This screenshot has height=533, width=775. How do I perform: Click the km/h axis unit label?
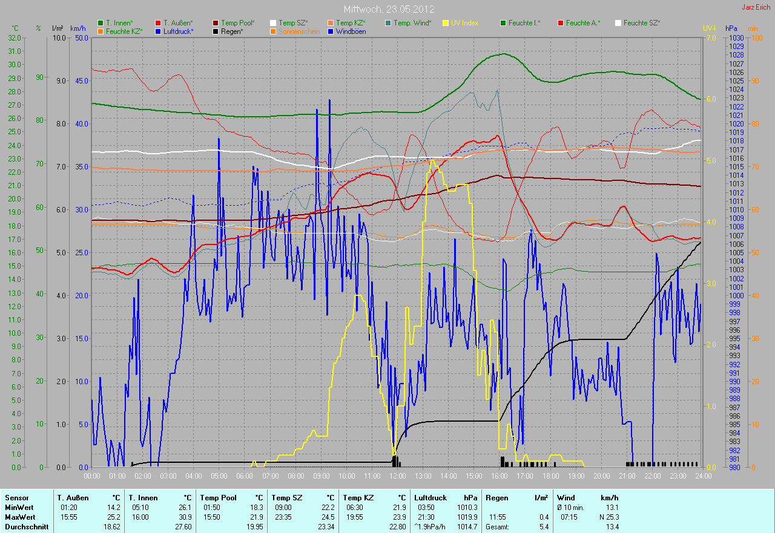[77, 28]
